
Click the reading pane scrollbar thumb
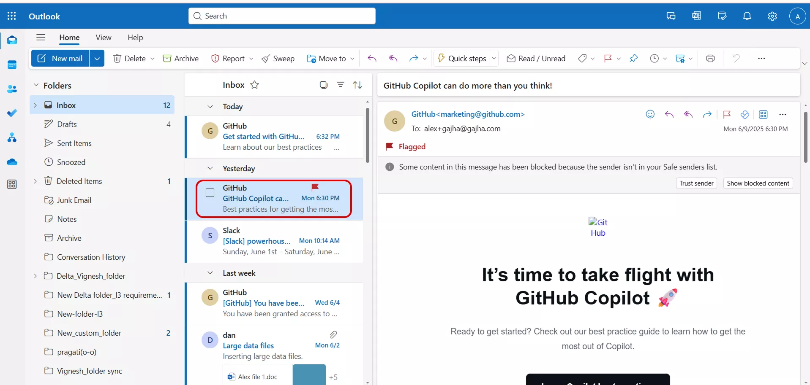click(x=805, y=137)
